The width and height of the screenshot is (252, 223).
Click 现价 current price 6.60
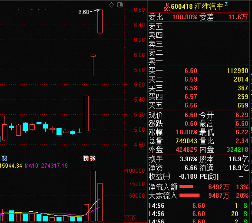click(191, 115)
